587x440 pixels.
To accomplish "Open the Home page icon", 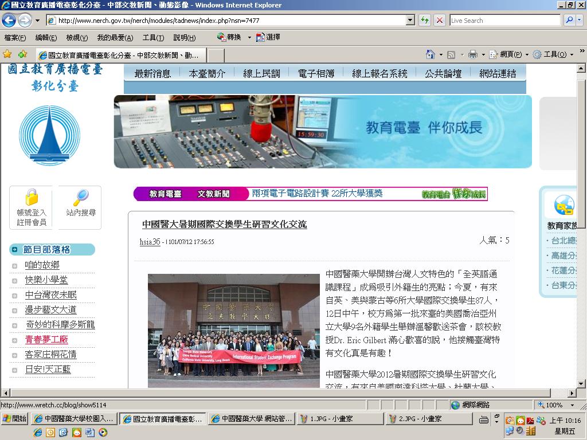I will click(x=431, y=54).
